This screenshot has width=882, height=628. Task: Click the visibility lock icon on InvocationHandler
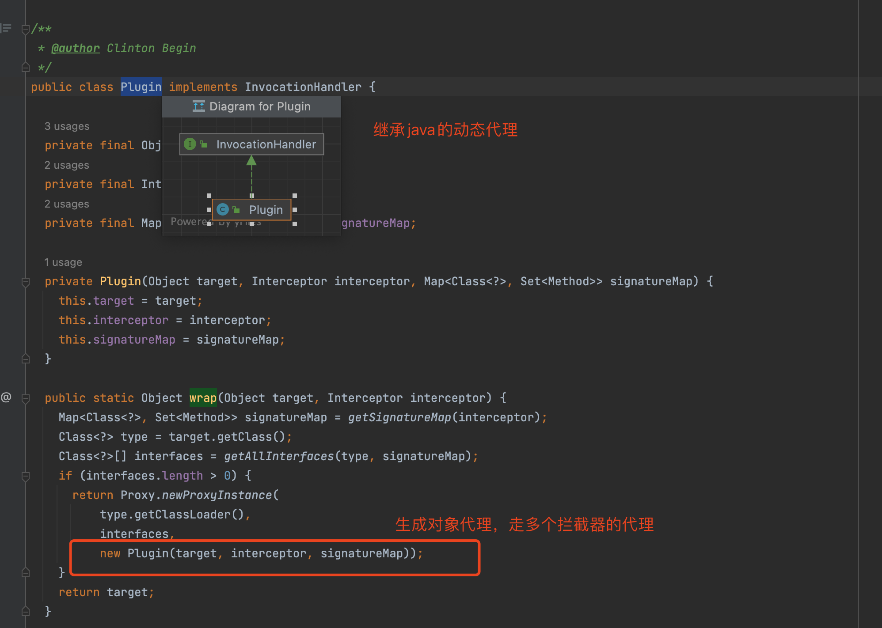pos(204,144)
